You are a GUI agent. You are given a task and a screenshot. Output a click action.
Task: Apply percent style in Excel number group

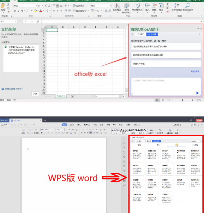[98, 11]
